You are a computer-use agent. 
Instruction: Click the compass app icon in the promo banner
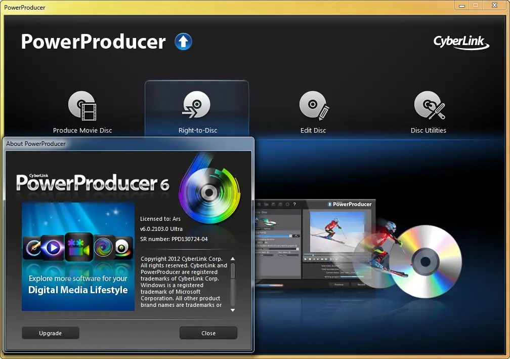click(x=33, y=248)
